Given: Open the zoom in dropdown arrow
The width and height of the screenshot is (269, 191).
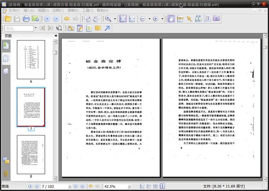Looking at the screenshot, I should pos(162,19).
